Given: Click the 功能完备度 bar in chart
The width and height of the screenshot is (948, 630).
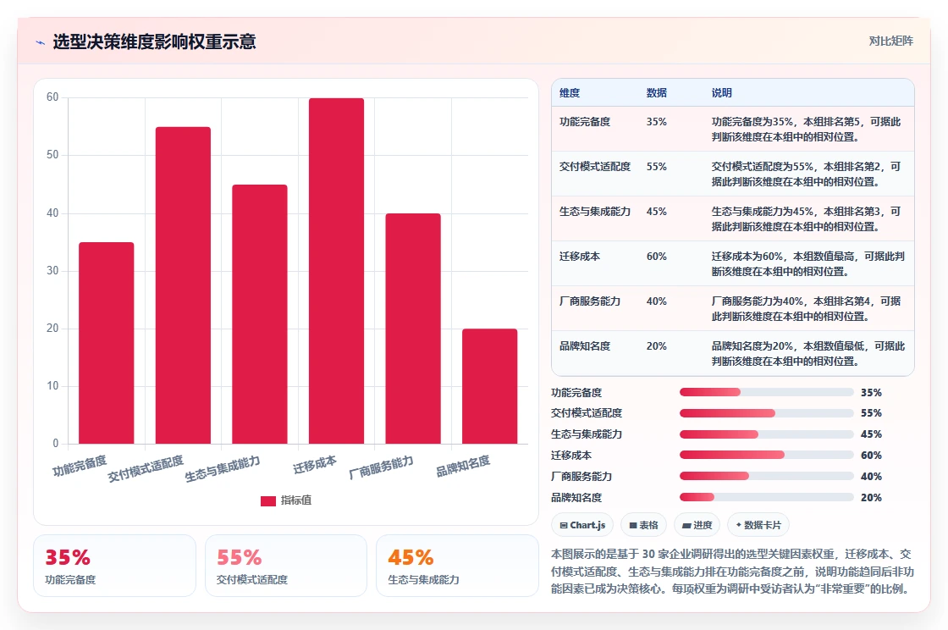Looking at the screenshot, I should pos(107,343).
